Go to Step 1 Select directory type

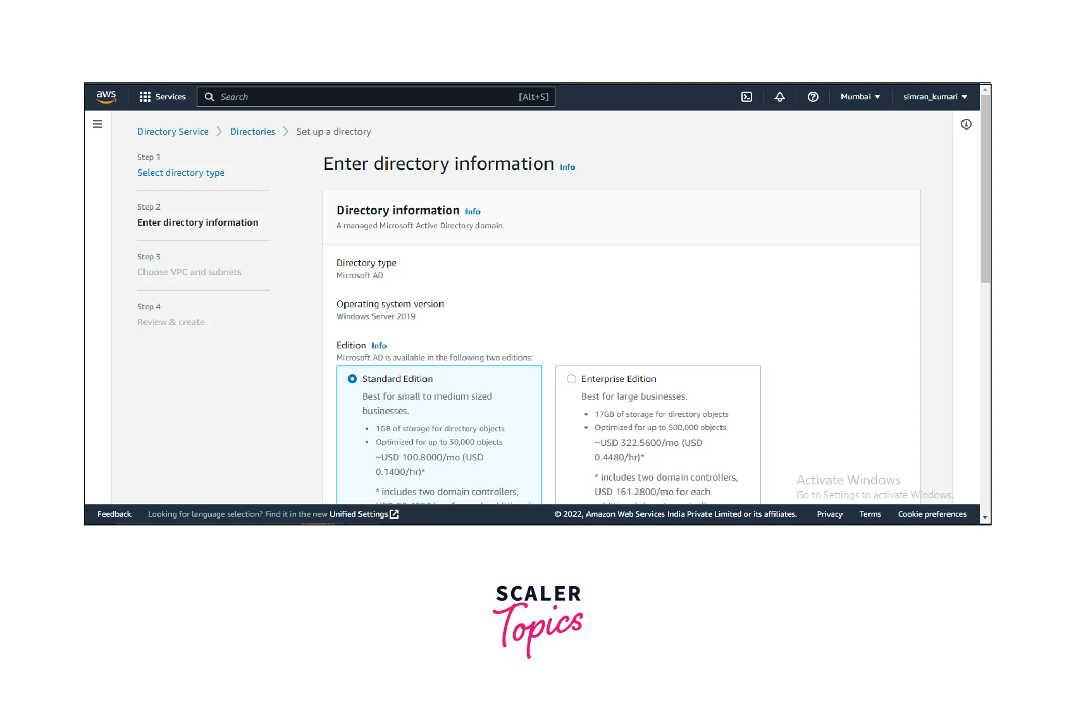[x=180, y=173]
